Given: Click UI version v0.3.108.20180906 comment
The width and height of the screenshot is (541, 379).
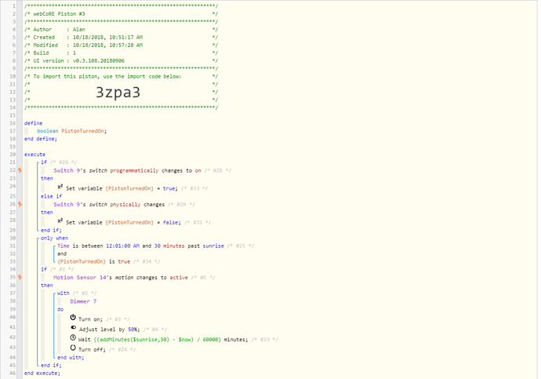Looking at the screenshot, I should [x=121, y=60].
